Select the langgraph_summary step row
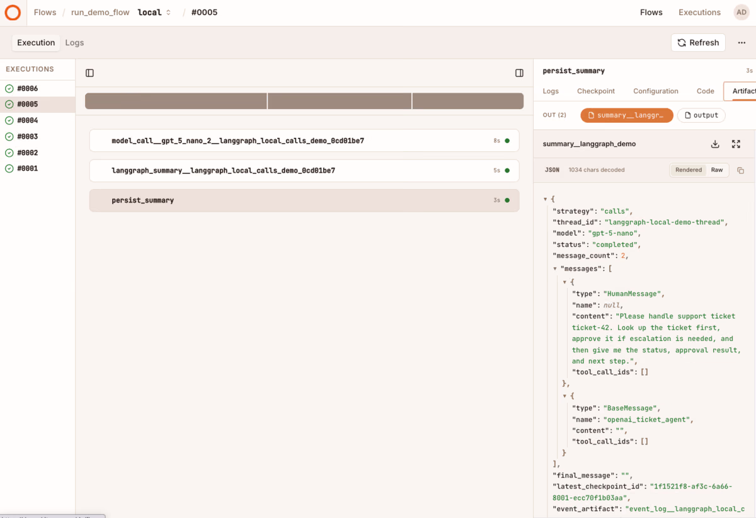Screen dimensions: 756x518 (304, 171)
